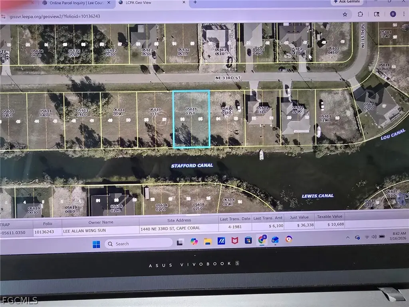
Task: Click the Chrome profile avatar B
Action: coord(393,14)
